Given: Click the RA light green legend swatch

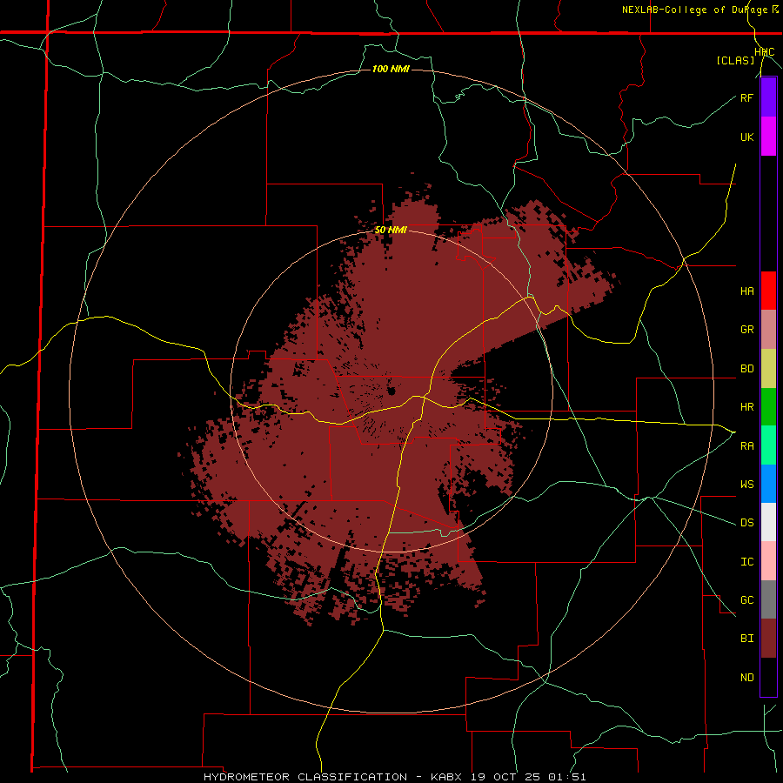Looking at the screenshot, I should click(x=768, y=445).
